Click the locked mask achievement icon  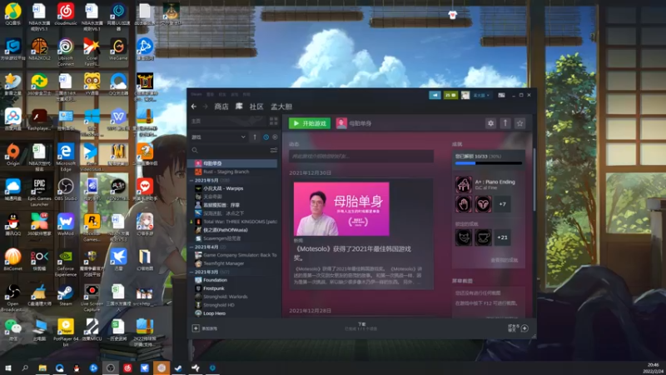pos(464,237)
